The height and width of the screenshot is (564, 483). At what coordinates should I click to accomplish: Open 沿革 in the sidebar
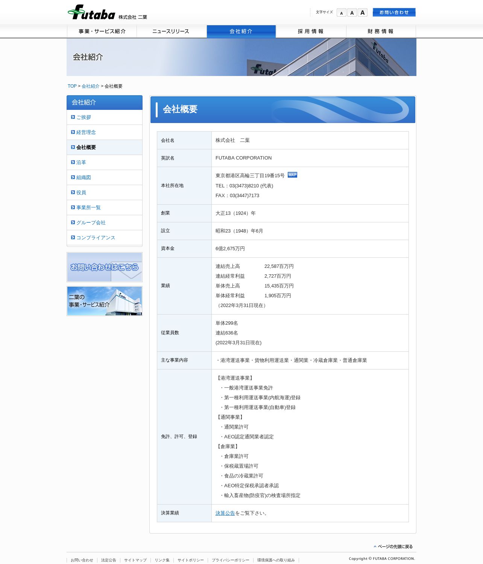(81, 163)
